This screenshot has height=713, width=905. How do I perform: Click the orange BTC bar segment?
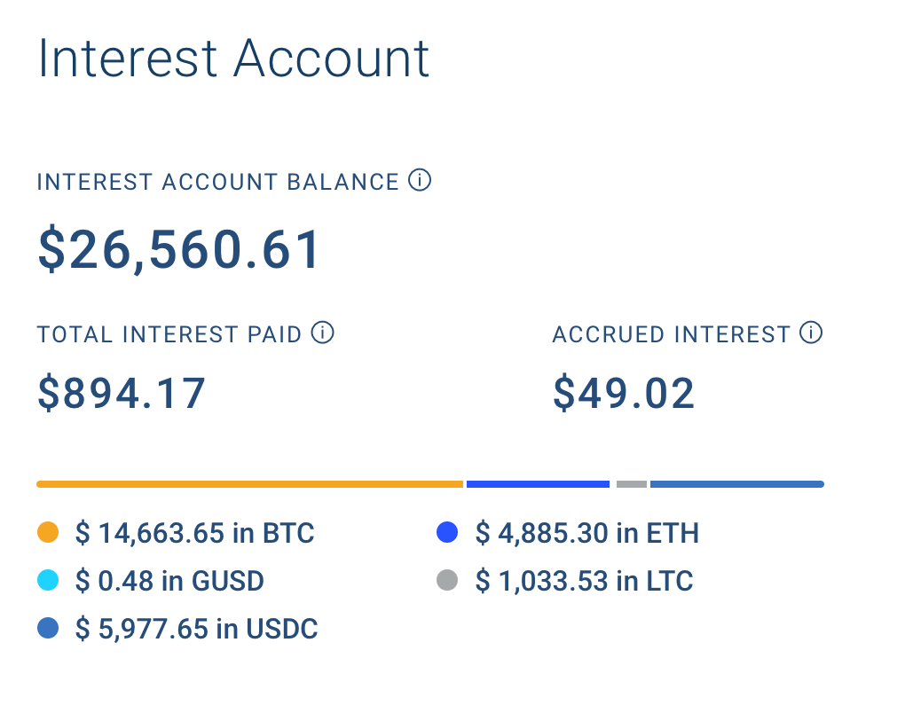coord(249,484)
